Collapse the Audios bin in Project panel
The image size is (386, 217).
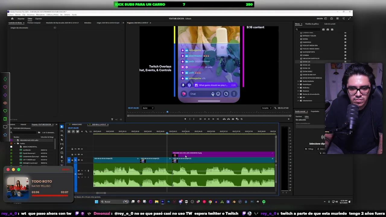(x=15, y=143)
